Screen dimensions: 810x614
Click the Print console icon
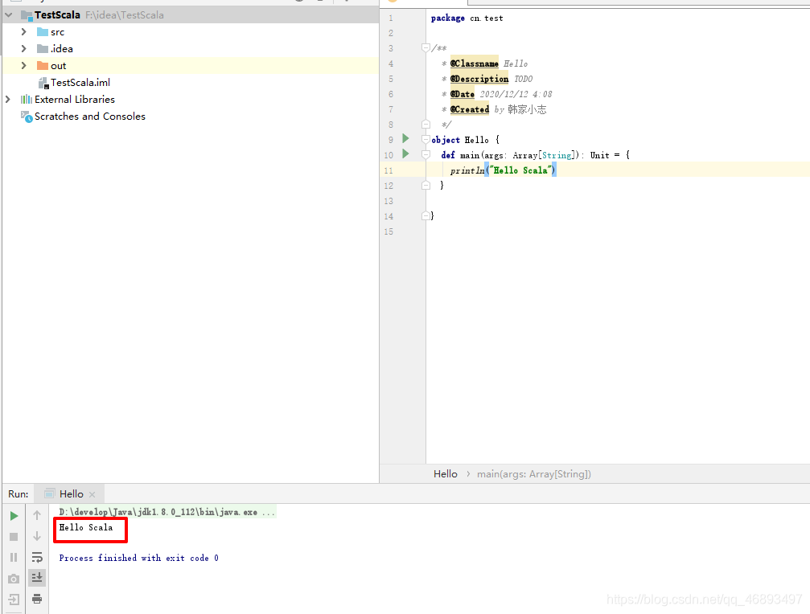coord(37,599)
